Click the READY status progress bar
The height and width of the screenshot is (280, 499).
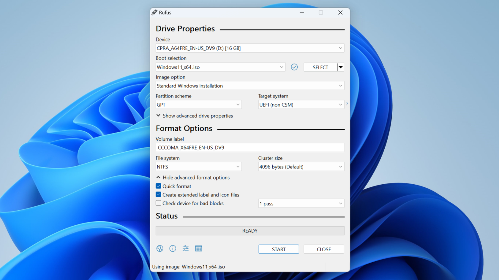[250, 231]
